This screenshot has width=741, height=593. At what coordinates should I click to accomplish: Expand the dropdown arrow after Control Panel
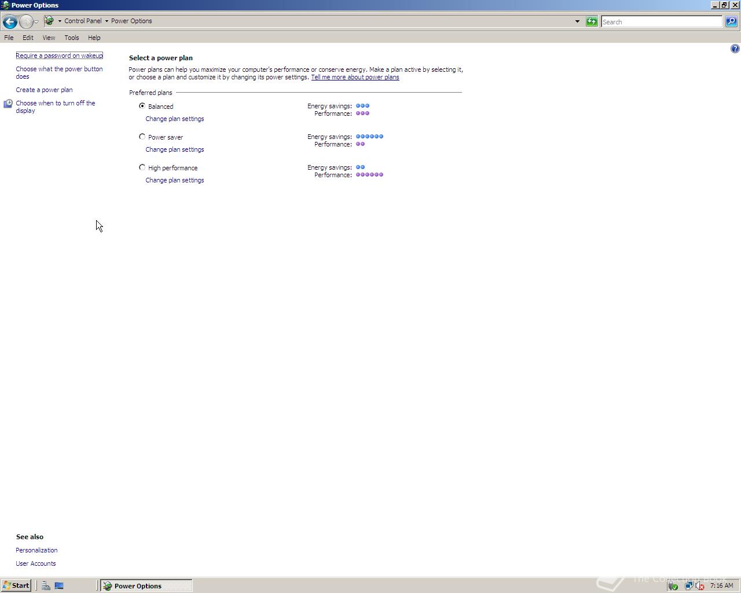pos(107,21)
